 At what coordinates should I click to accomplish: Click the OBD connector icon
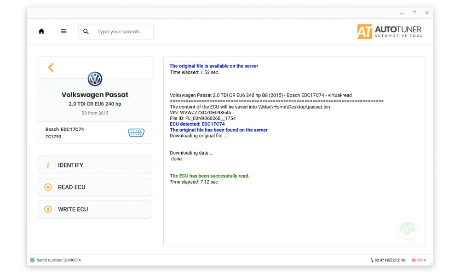(x=136, y=132)
